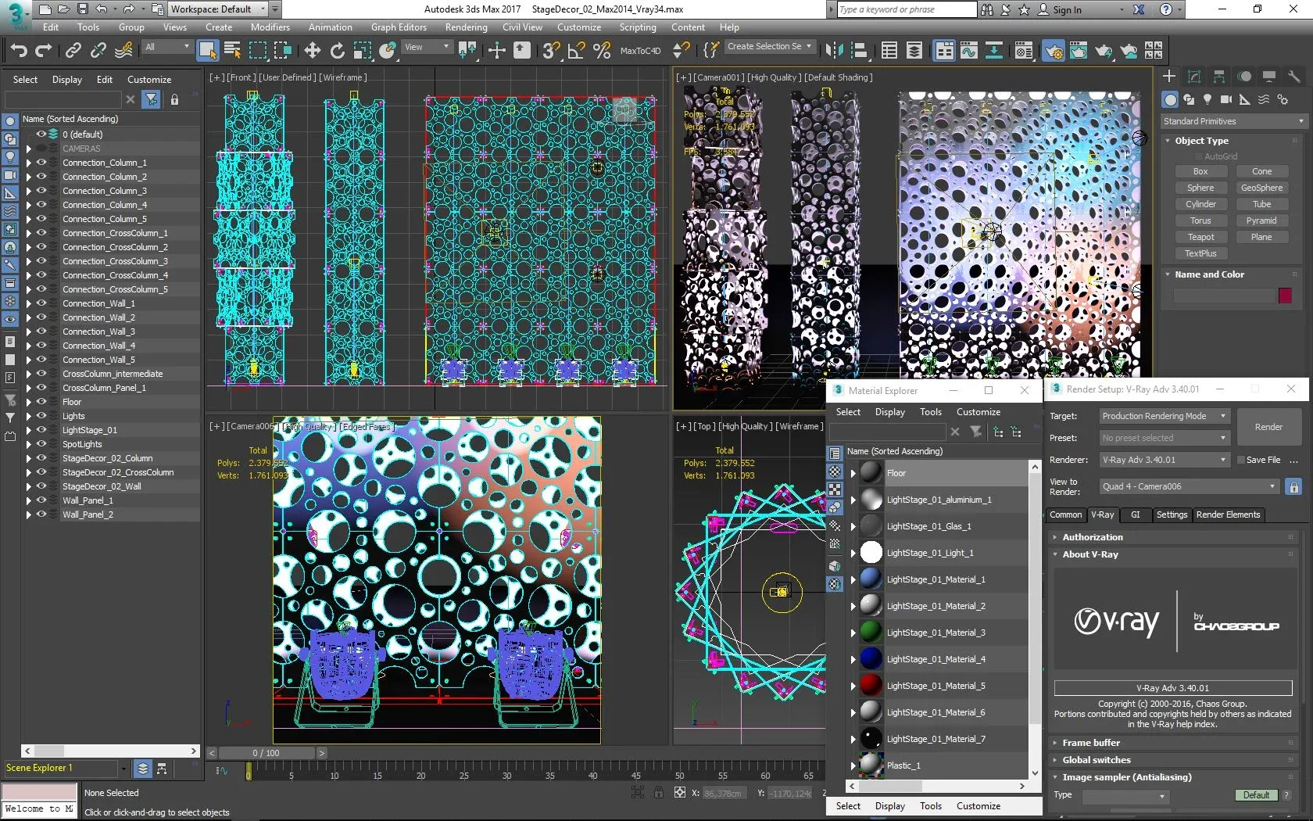Open the Workspace: Default dropdown

click(219, 9)
